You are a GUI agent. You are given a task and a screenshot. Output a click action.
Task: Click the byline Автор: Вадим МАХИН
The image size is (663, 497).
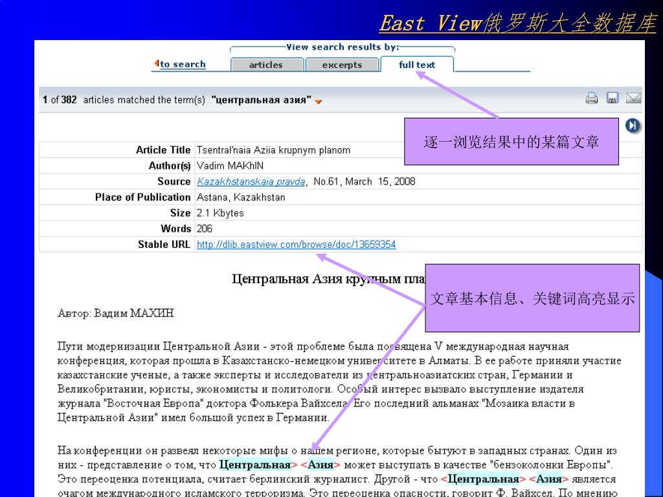pos(115,313)
